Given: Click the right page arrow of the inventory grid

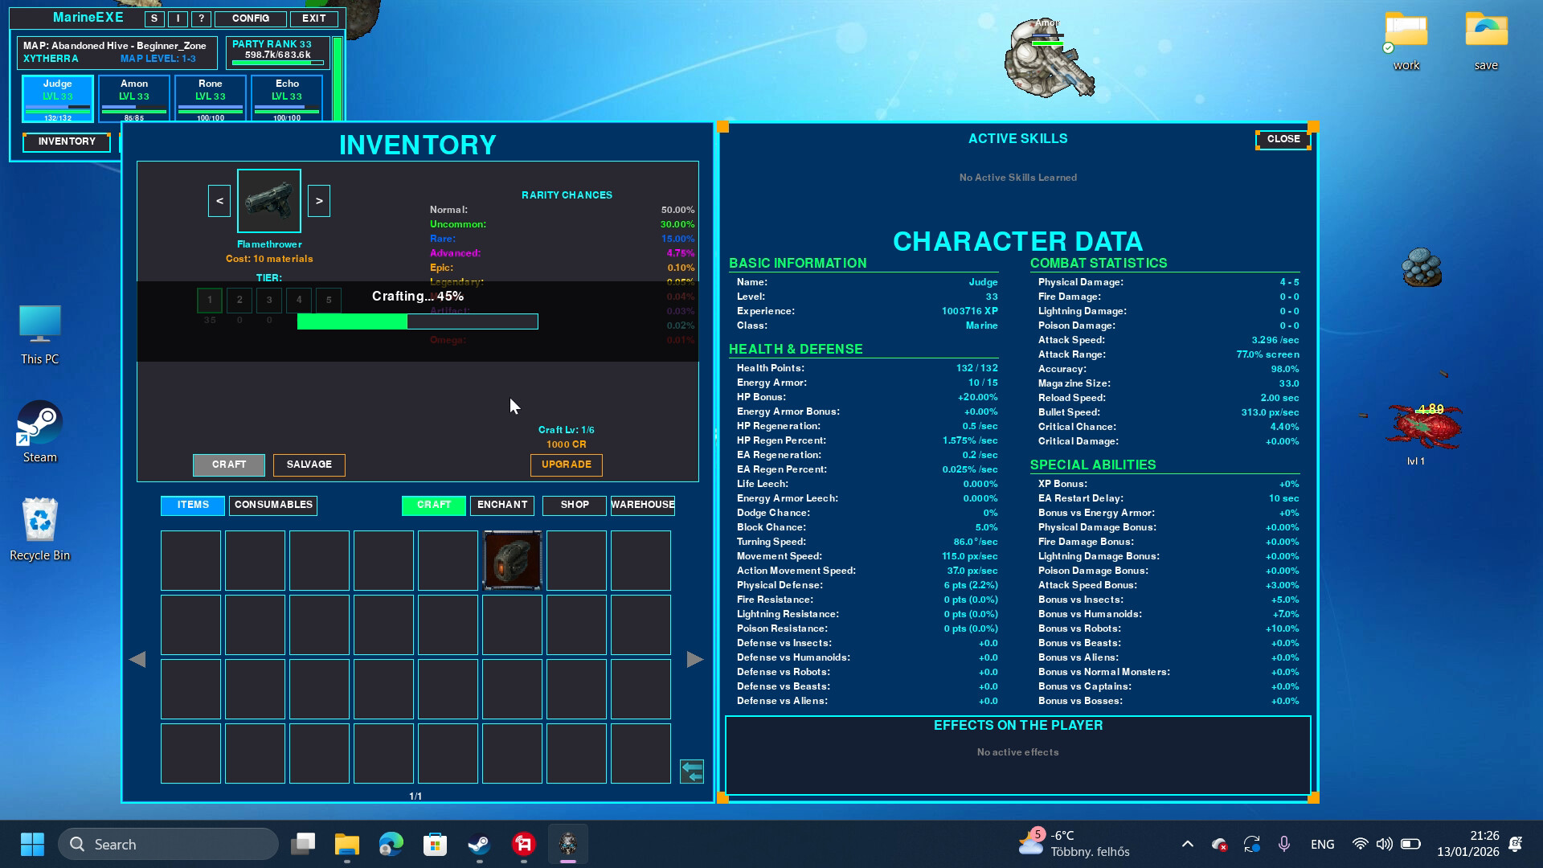Looking at the screenshot, I should (x=694, y=659).
